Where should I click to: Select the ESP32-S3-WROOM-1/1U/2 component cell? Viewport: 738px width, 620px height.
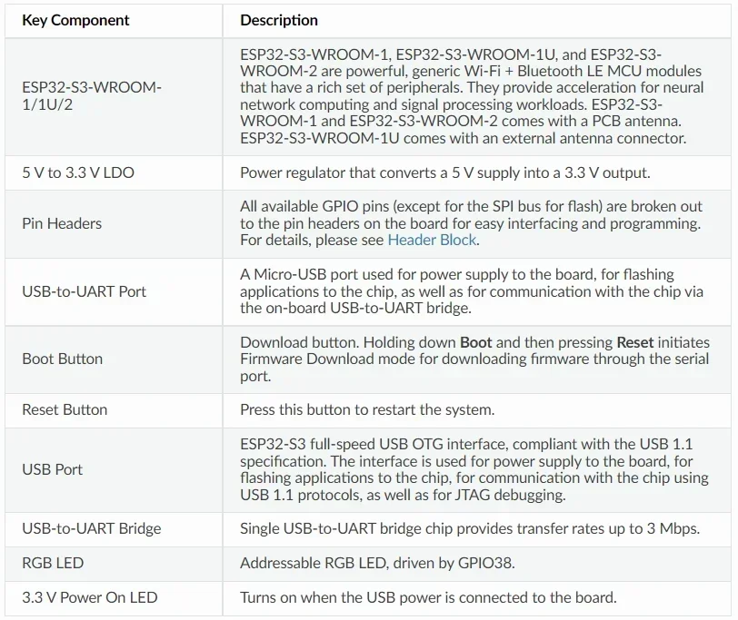(x=91, y=96)
